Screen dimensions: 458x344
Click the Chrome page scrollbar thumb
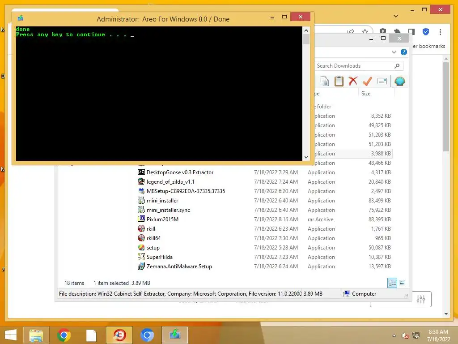[446, 107]
